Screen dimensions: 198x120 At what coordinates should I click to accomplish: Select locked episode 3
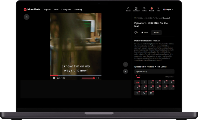pos(151,82)
